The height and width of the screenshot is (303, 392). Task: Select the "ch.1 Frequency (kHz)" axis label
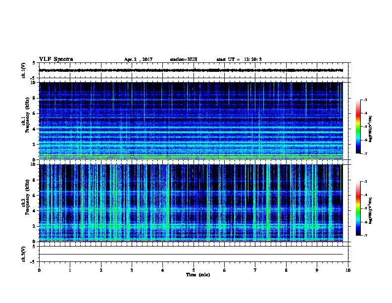point(25,115)
